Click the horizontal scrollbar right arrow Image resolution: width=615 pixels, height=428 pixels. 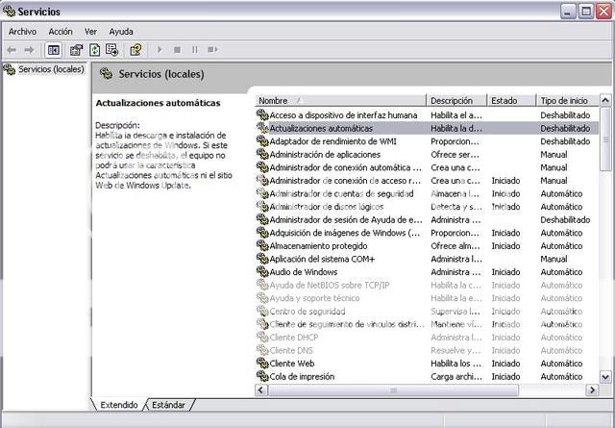click(592, 390)
